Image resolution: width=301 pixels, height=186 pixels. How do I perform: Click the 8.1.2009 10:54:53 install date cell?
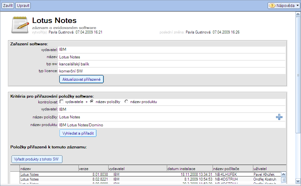198,179
